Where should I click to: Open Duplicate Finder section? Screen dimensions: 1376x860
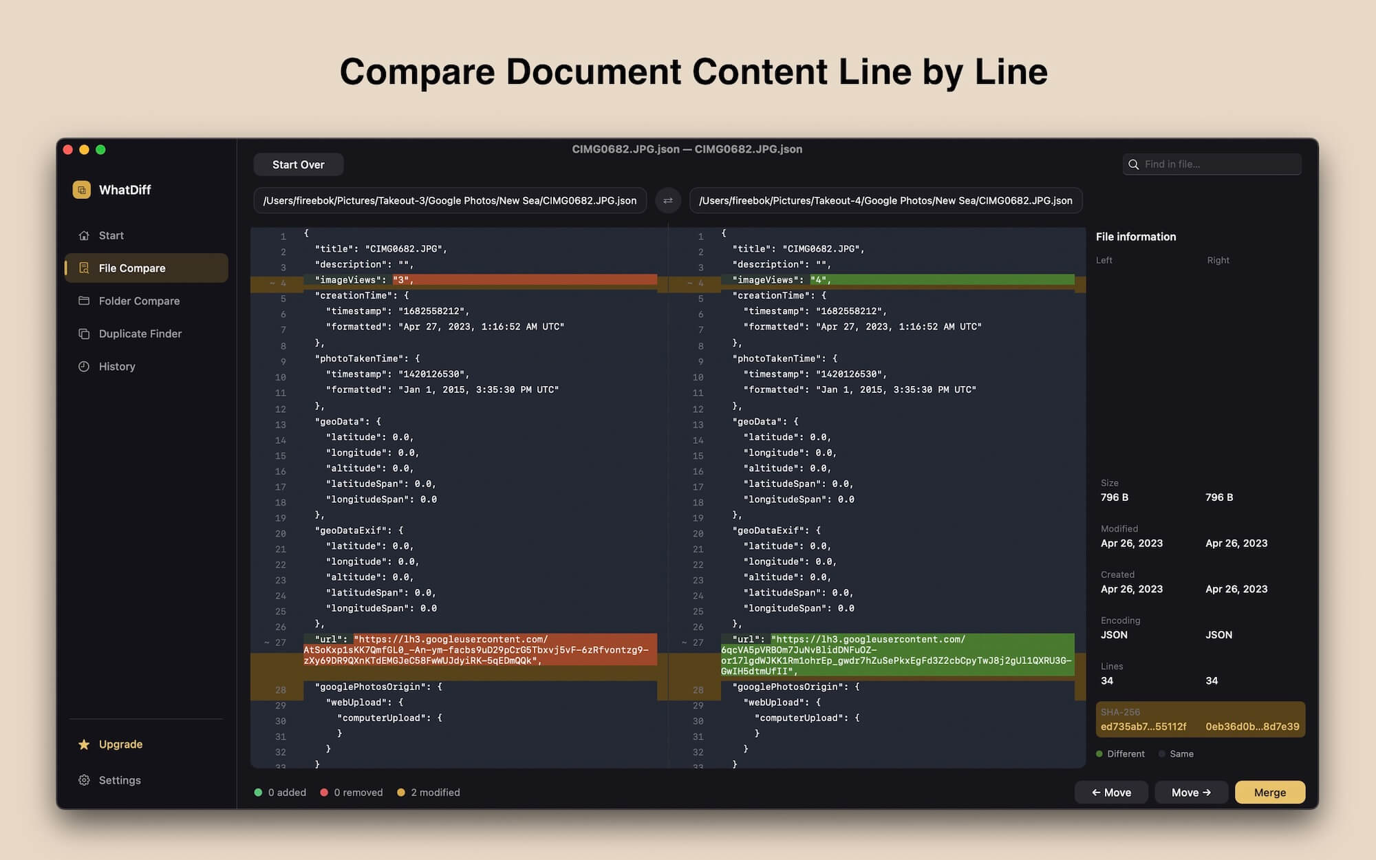(x=147, y=334)
